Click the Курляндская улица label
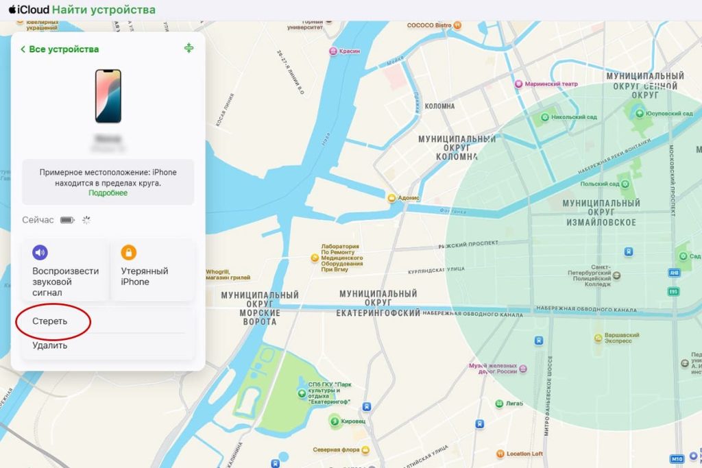 (x=436, y=270)
